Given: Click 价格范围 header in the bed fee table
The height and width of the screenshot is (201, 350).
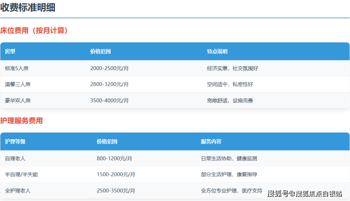Looking at the screenshot, I should 100,51.
